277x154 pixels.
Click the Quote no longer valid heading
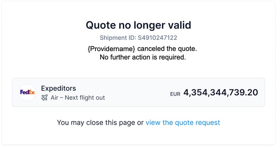click(x=138, y=25)
